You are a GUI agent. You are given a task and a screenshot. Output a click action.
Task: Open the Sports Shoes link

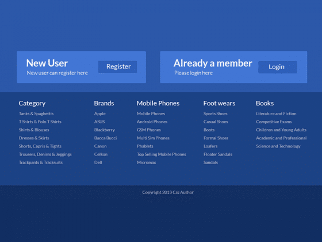pos(216,114)
